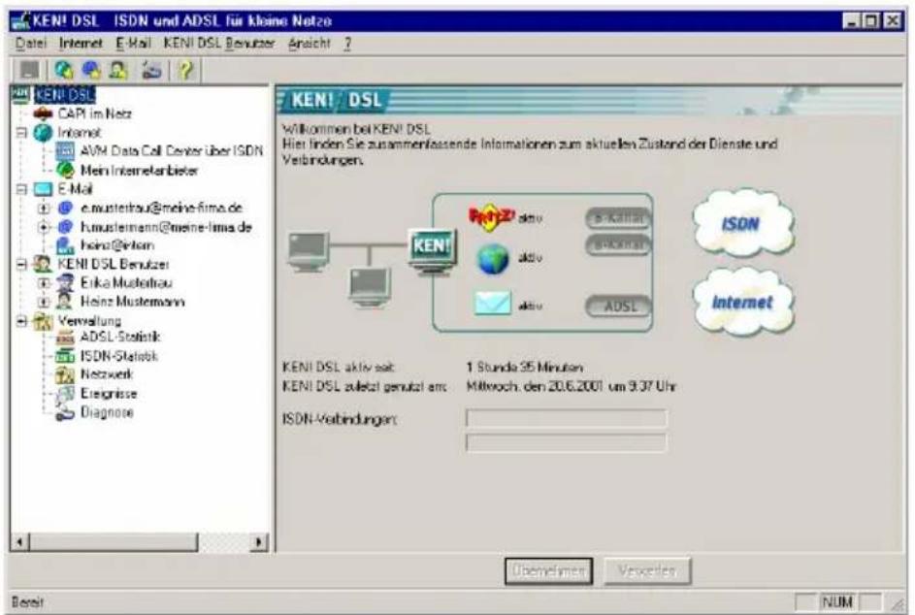The width and height of the screenshot is (915, 615).
Task: Collapse the Internet tree branch
Action: tap(21, 133)
